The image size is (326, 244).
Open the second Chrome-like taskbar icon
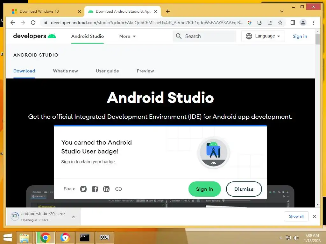tap(65, 238)
